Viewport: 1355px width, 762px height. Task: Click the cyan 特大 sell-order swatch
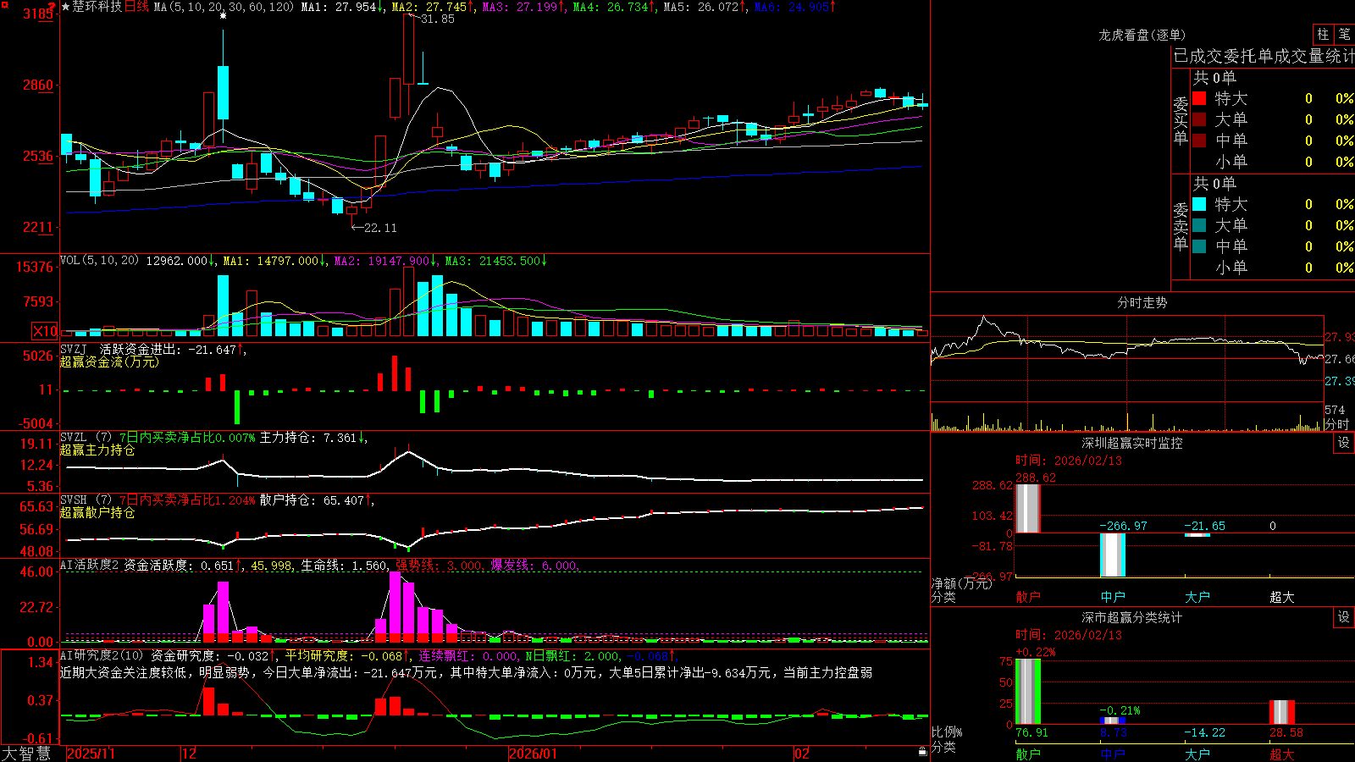pos(1199,204)
